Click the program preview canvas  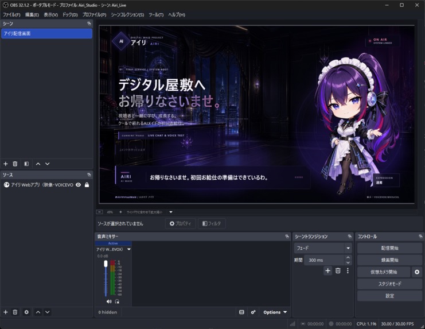pos(257,114)
